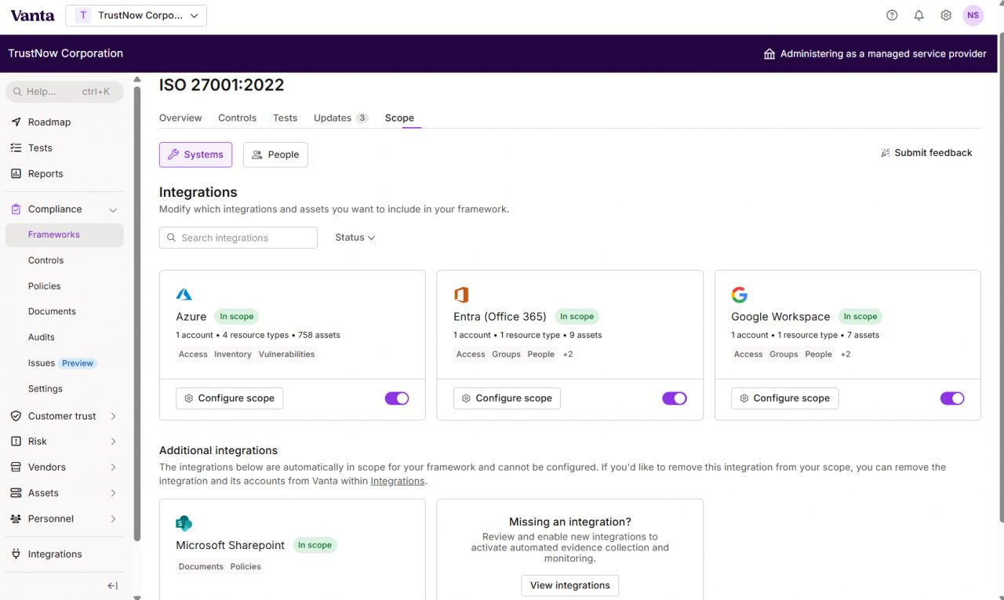Viewport: 1004px width, 600px height.
Task: Follow the Integrations link in description
Action: click(398, 481)
